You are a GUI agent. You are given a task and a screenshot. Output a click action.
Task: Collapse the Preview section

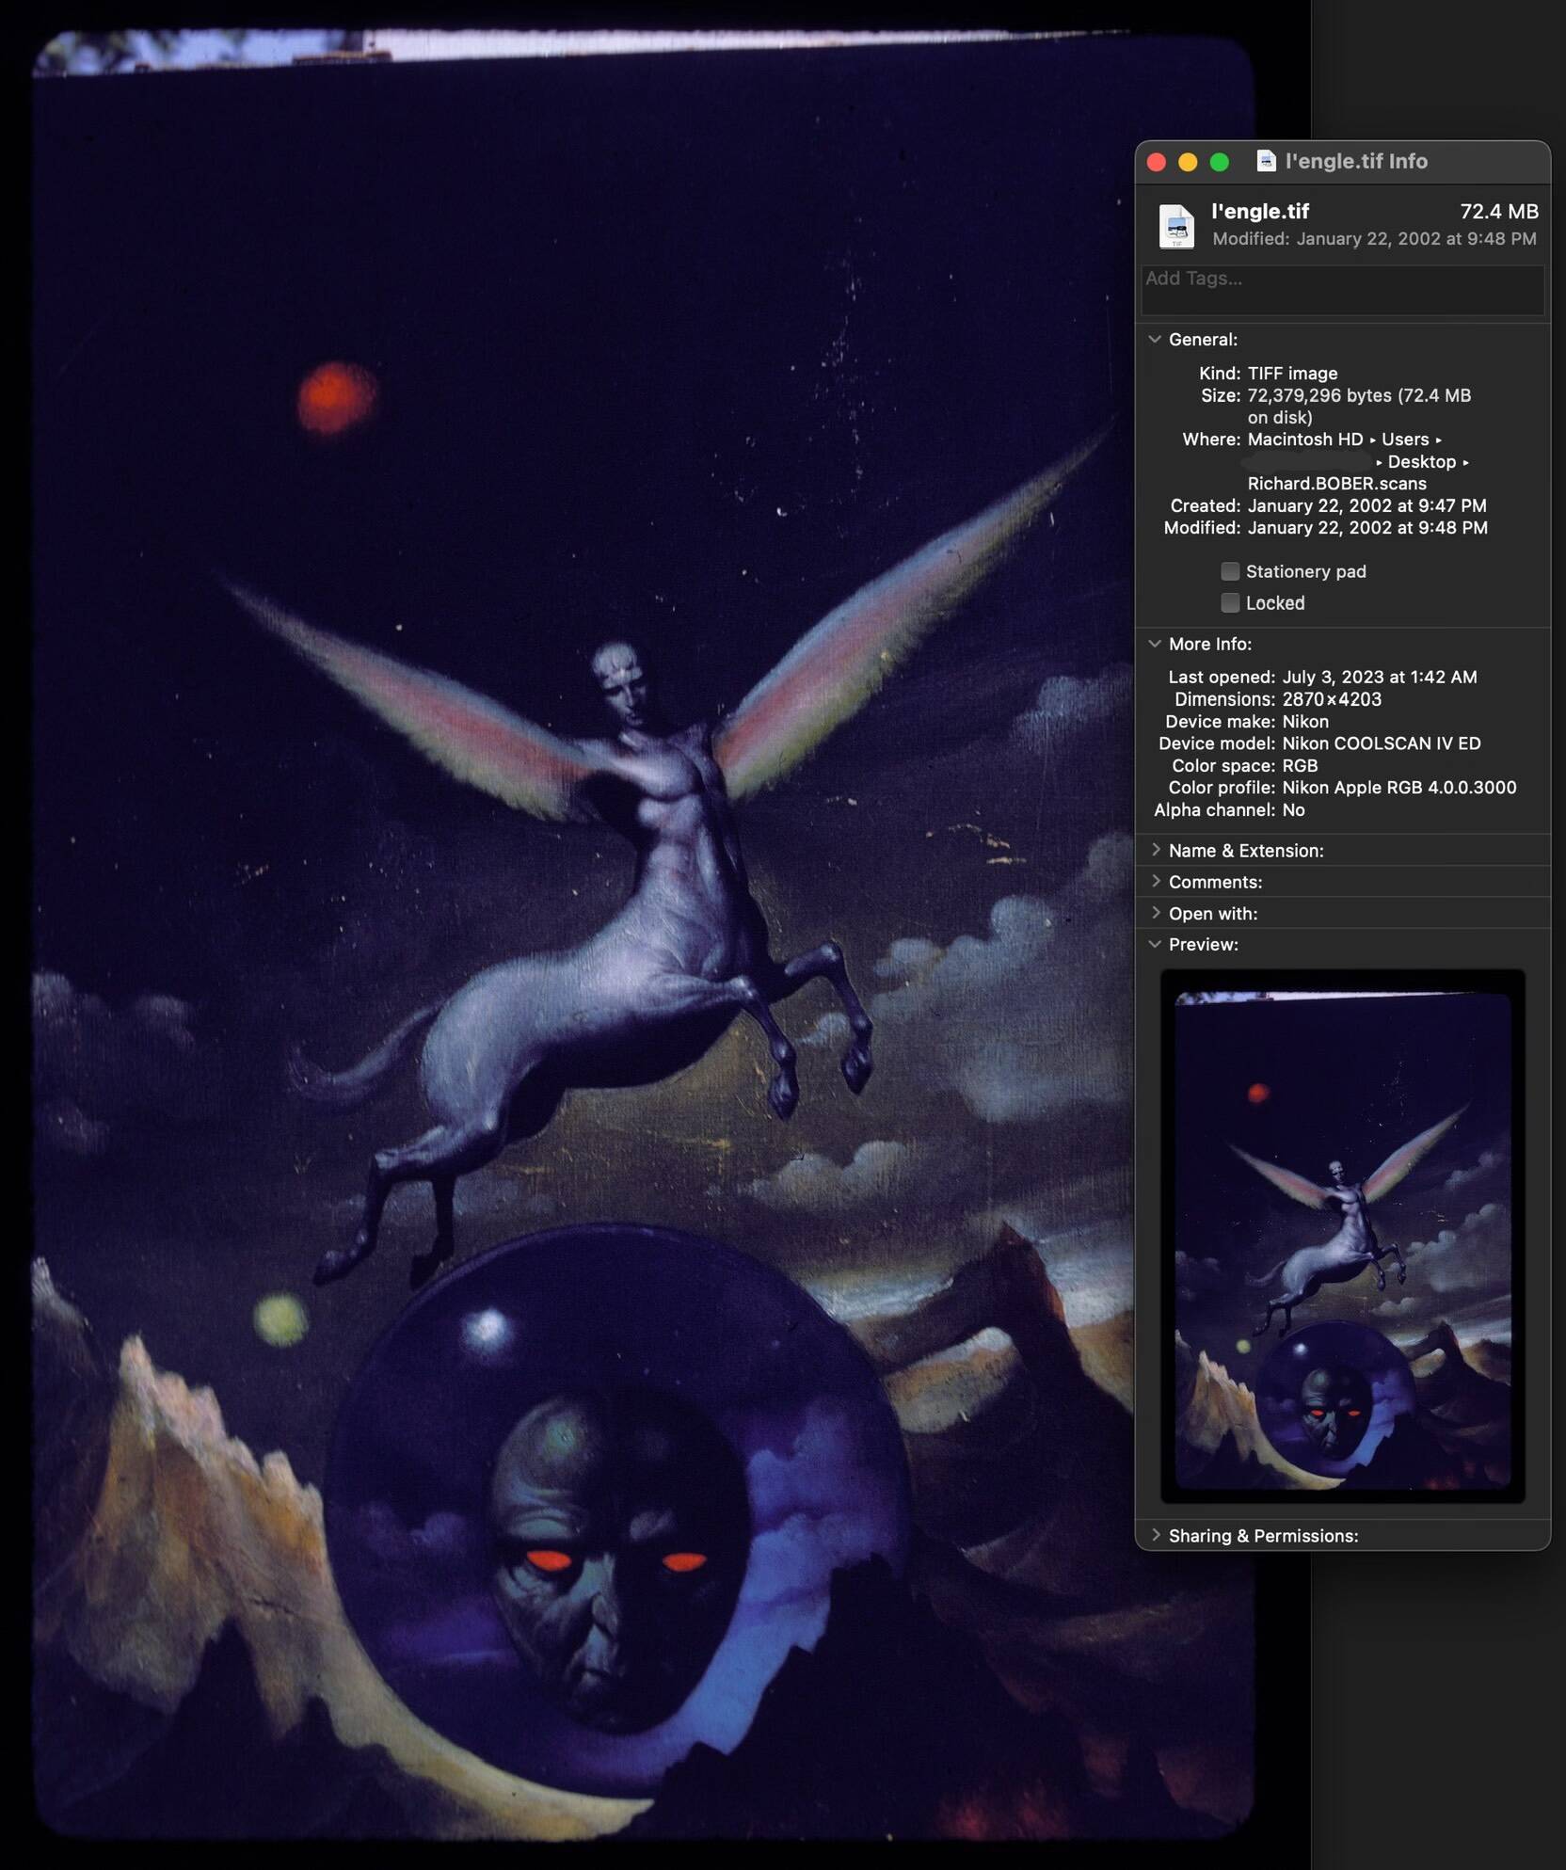coord(1155,944)
